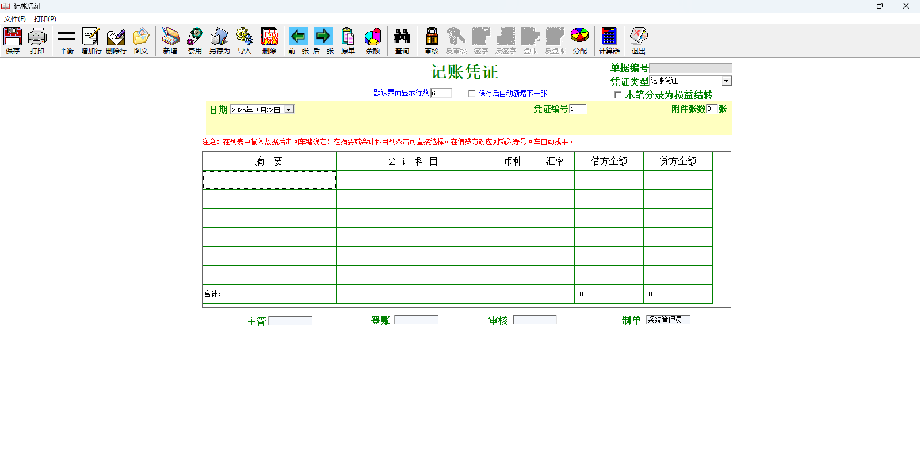Enable 保存后自动新增下一张 checkbox
This screenshot has height=460, width=920.
coord(472,93)
